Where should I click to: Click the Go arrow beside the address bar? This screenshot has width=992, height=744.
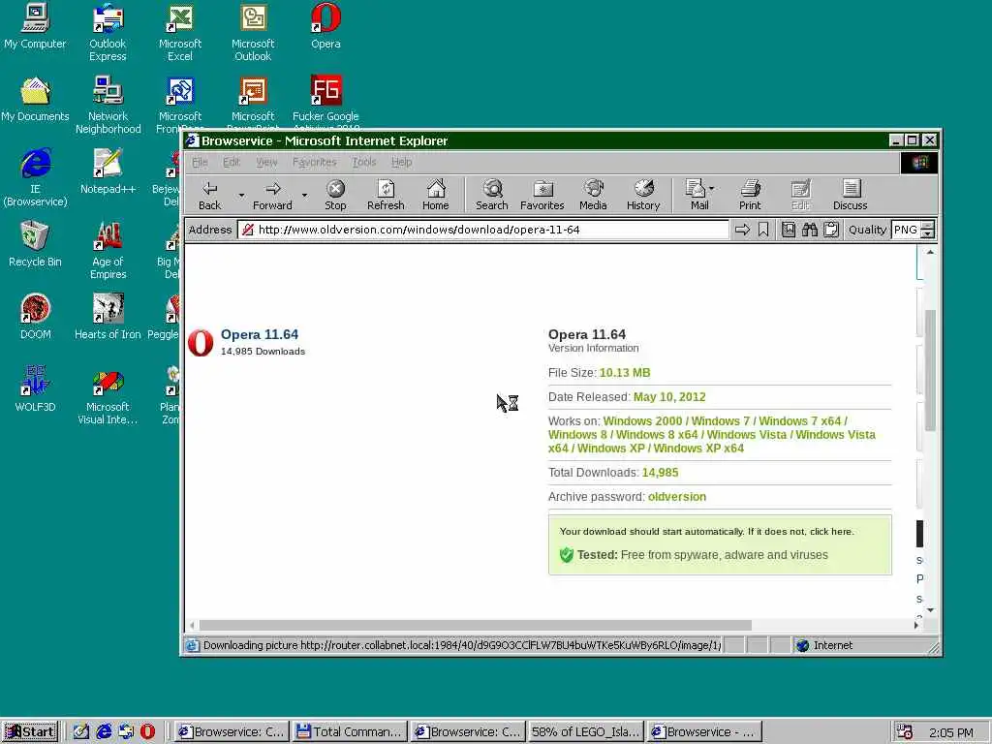coord(742,230)
